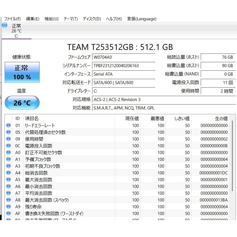Select the シリアルナンバー field value

pyautogui.click(x=124, y=65)
